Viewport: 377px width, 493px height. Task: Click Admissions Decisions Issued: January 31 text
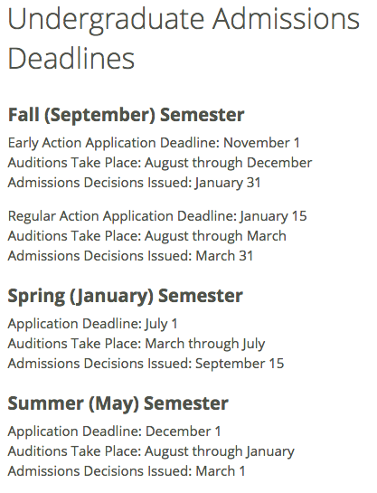134,183
